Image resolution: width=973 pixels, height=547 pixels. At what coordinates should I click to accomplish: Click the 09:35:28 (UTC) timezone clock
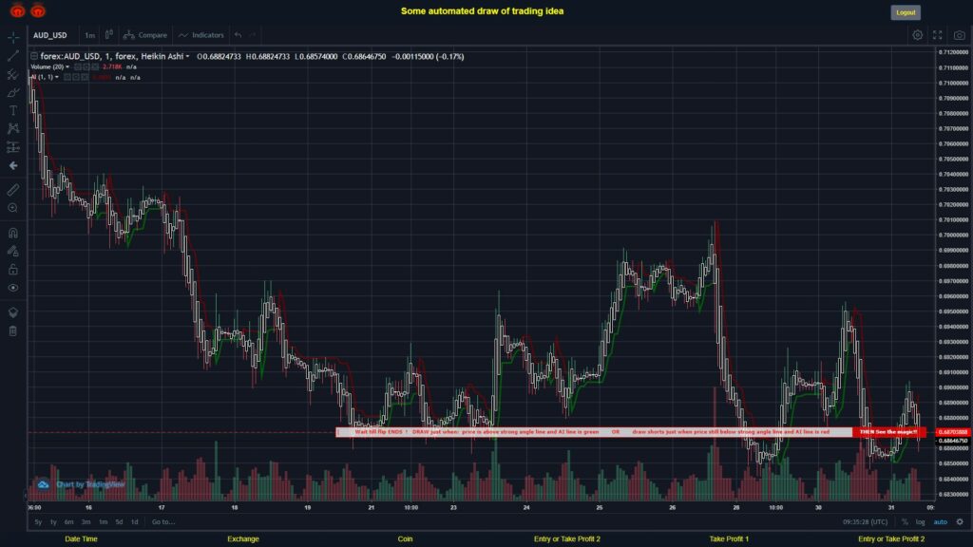pyautogui.click(x=865, y=522)
